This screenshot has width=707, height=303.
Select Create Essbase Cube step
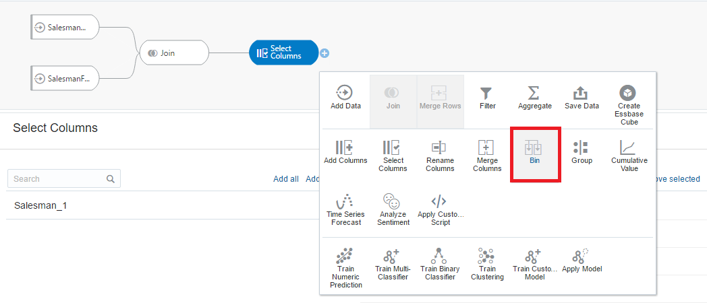tap(629, 105)
